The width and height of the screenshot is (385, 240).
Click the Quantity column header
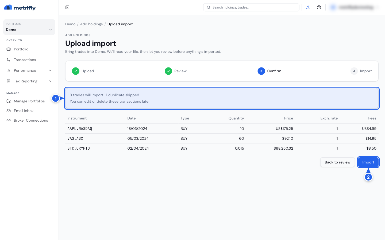pyautogui.click(x=236, y=118)
